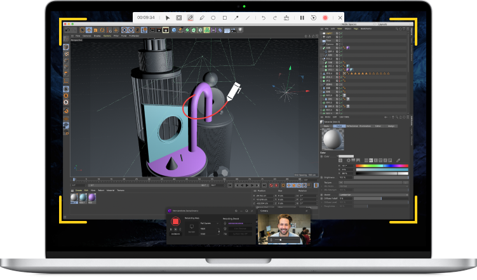
Task: Adjust camera preview volume slider
Action: point(287,240)
